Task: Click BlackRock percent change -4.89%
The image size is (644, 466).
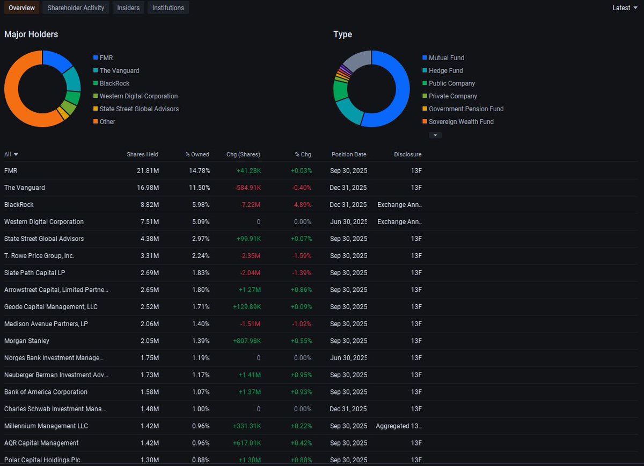Action: [301, 205]
